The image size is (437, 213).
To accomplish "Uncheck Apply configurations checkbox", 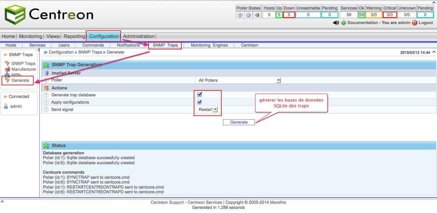I will point(200,102).
